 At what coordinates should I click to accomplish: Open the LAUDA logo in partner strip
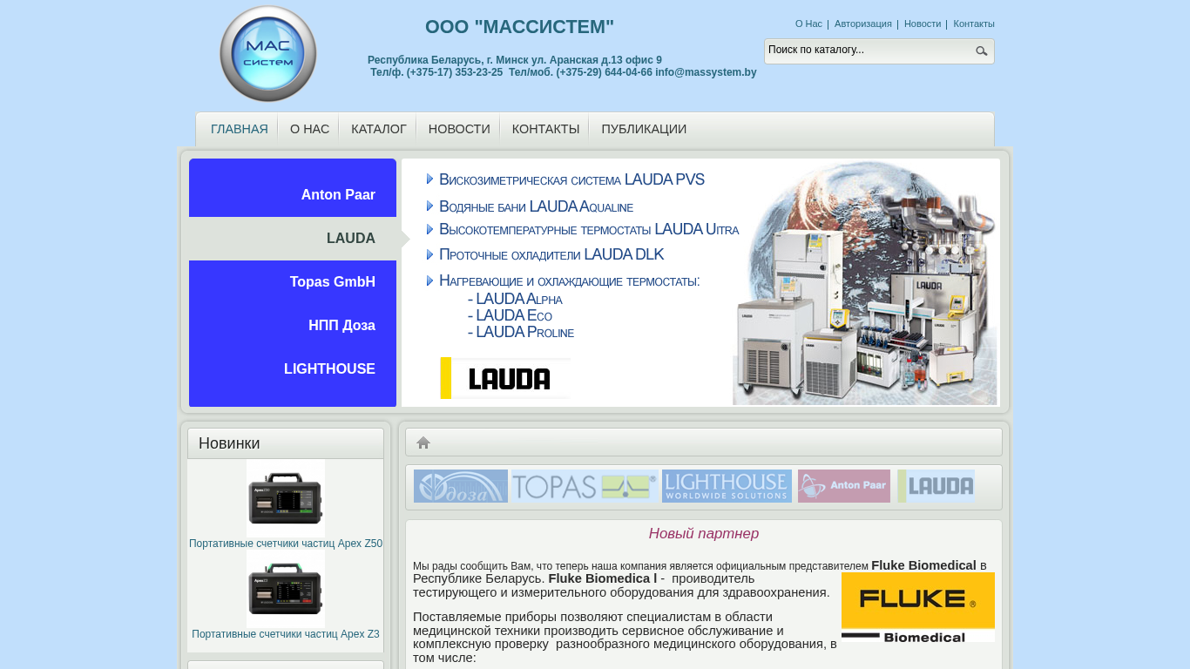[x=936, y=486]
